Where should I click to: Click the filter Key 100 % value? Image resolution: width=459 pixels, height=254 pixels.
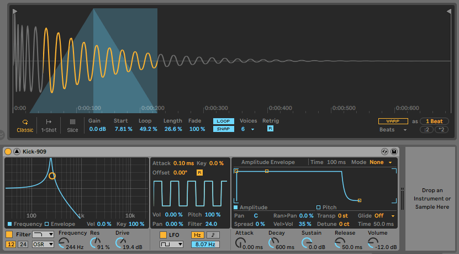pos(136,224)
